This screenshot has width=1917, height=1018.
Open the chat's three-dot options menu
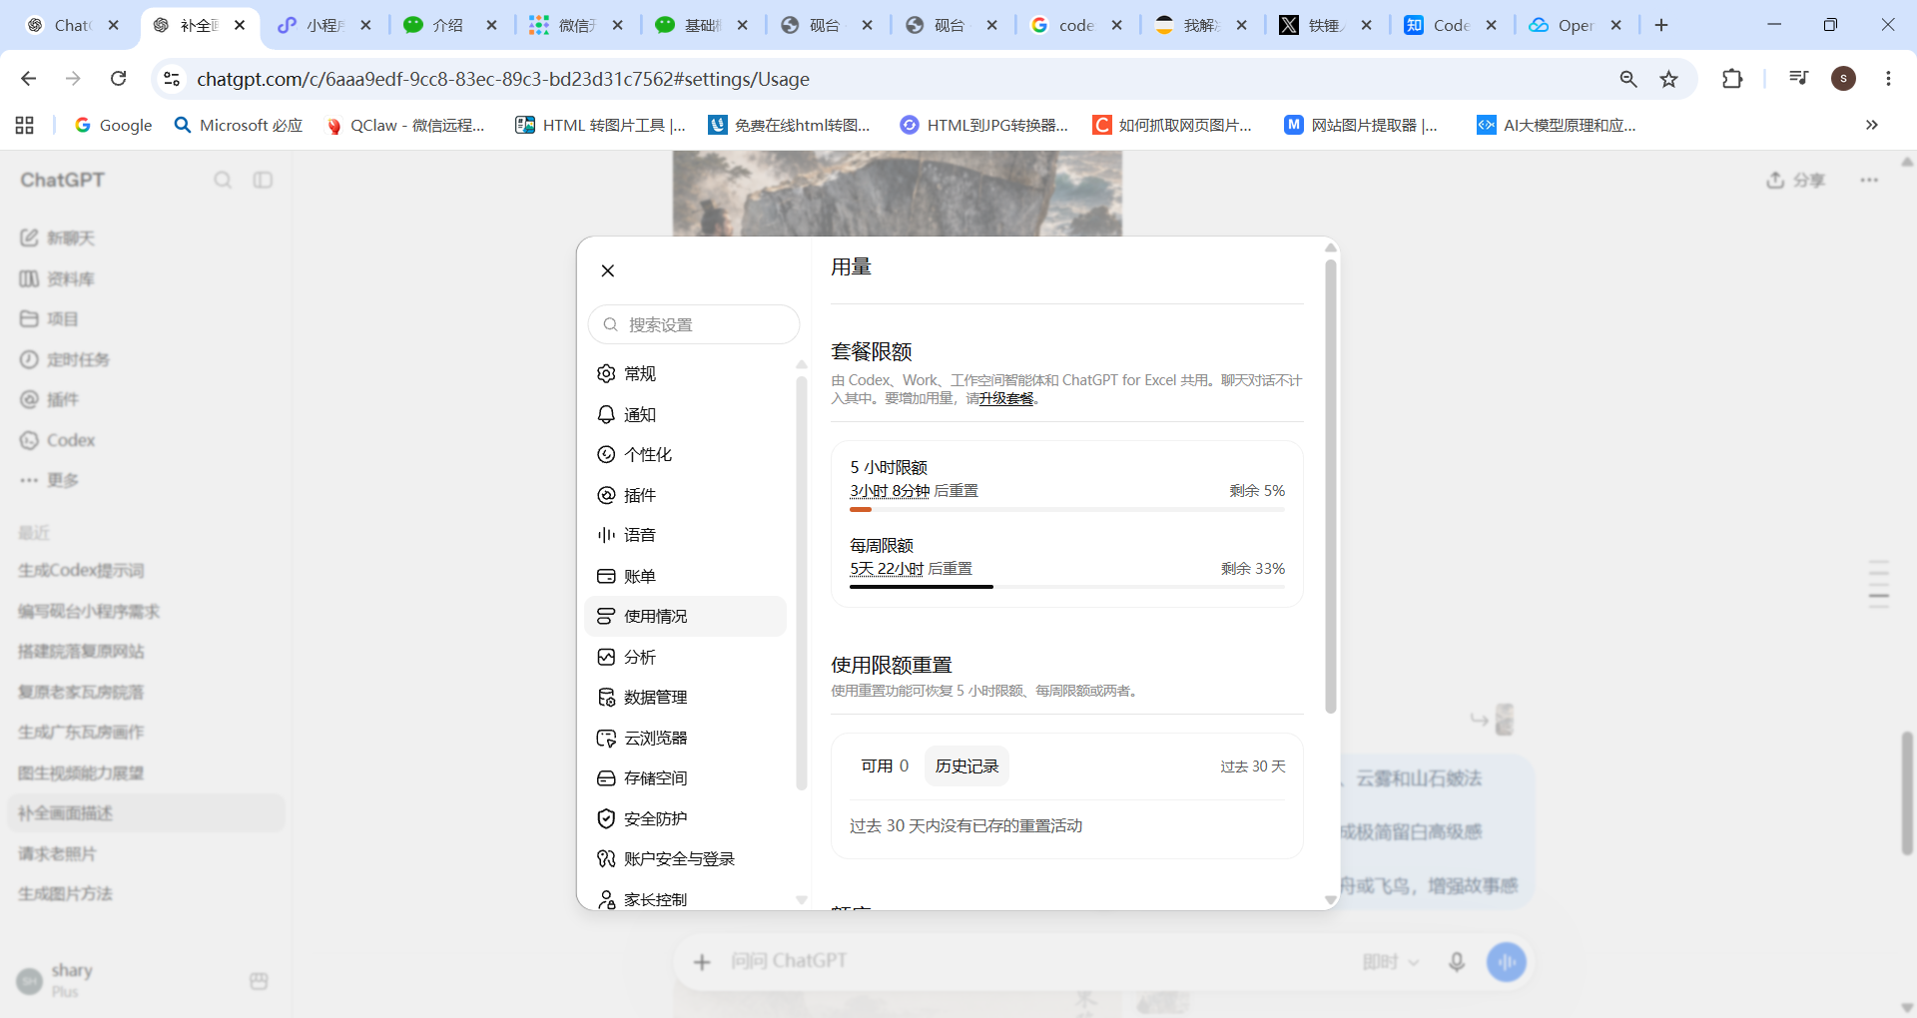[x=1869, y=180]
